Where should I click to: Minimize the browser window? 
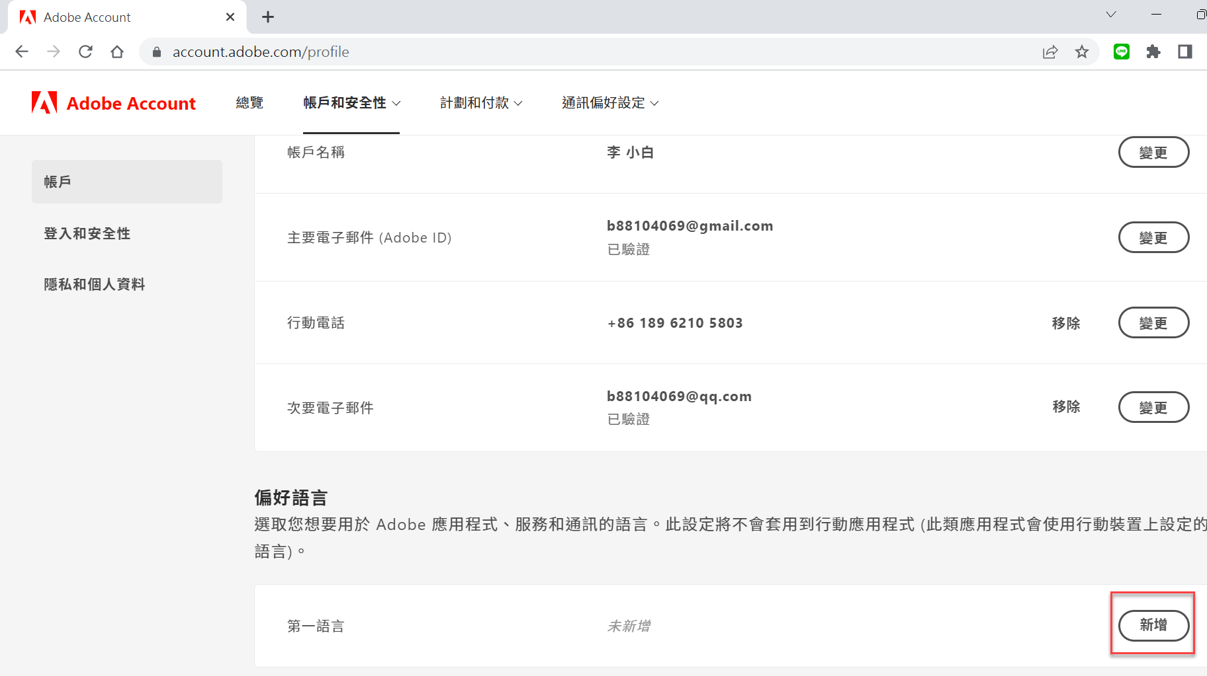click(1157, 15)
